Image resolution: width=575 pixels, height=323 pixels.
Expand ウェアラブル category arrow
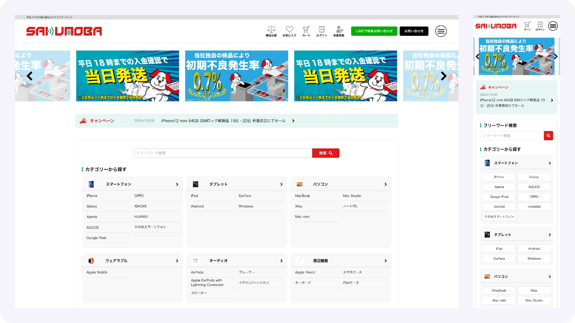[177, 261]
